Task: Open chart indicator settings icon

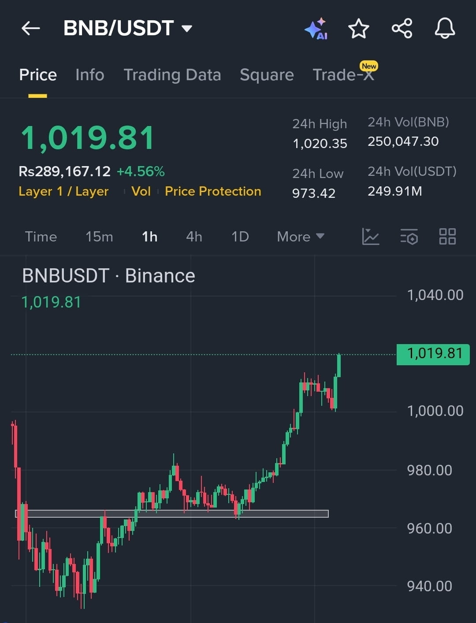Action: pos(409,237)
